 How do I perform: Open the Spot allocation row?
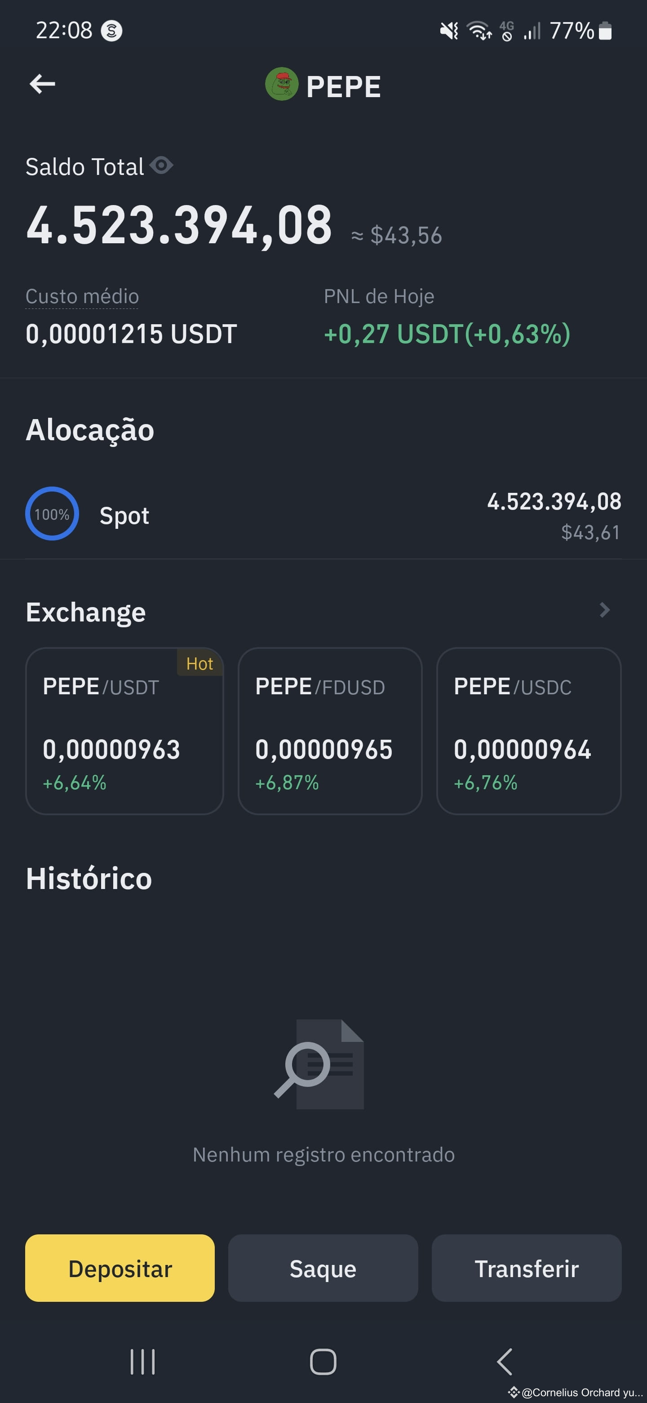[x=323, y=515]
